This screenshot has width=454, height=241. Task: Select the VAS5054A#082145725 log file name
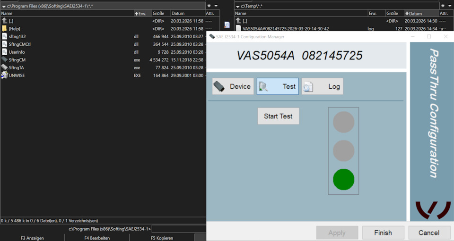point(286,29)
